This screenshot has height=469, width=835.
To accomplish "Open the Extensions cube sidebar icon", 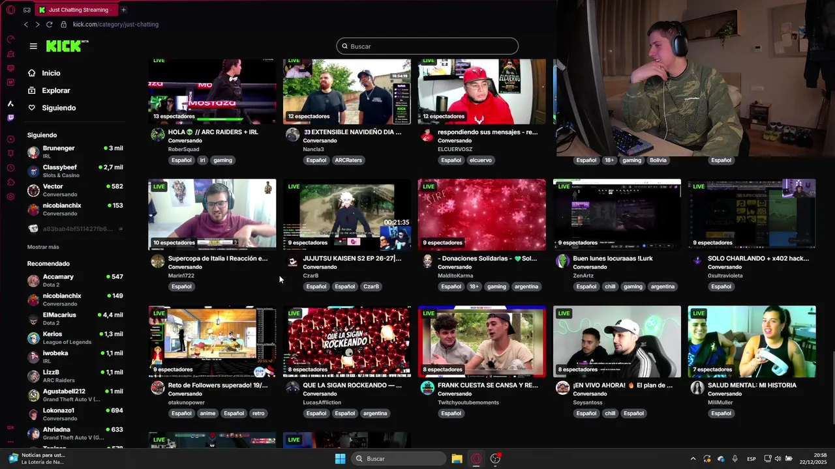I will click(x=10, y=182).
